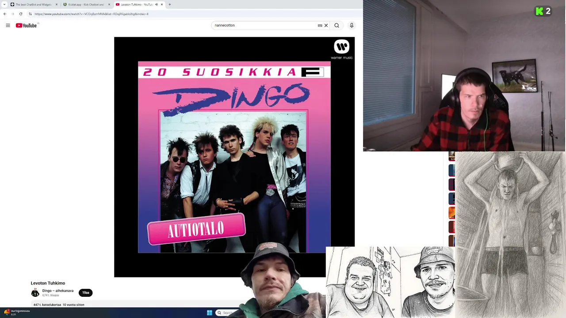
Task: Switch to 'The best ChatBot and Widgets' tab
Action: point(34,4)
